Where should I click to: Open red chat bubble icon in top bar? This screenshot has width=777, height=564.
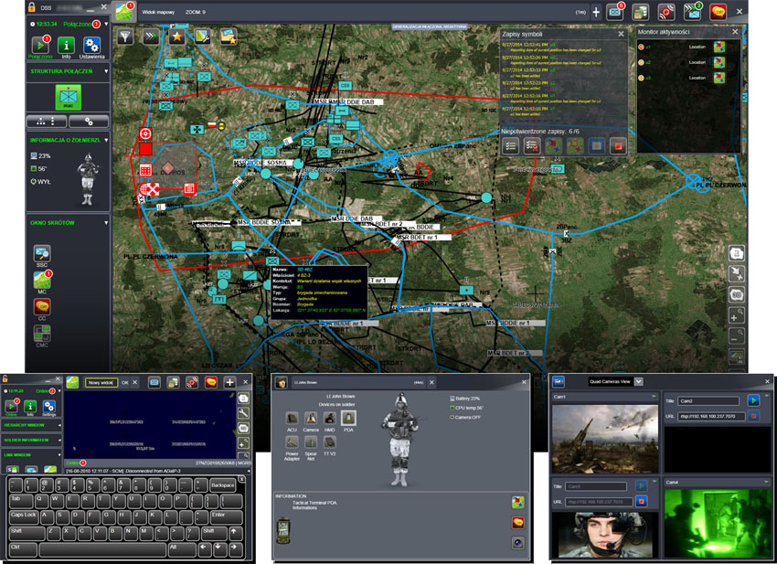(x=718, y=12)
